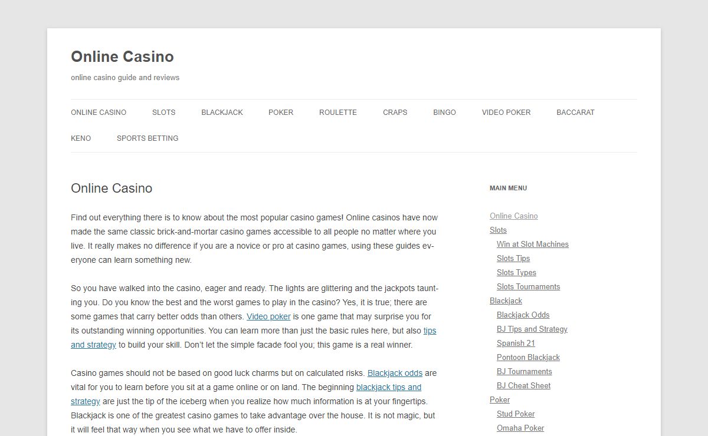Open SPORTS BETTING in the navigation
This screenshot has width=708, height=436.
147,138
